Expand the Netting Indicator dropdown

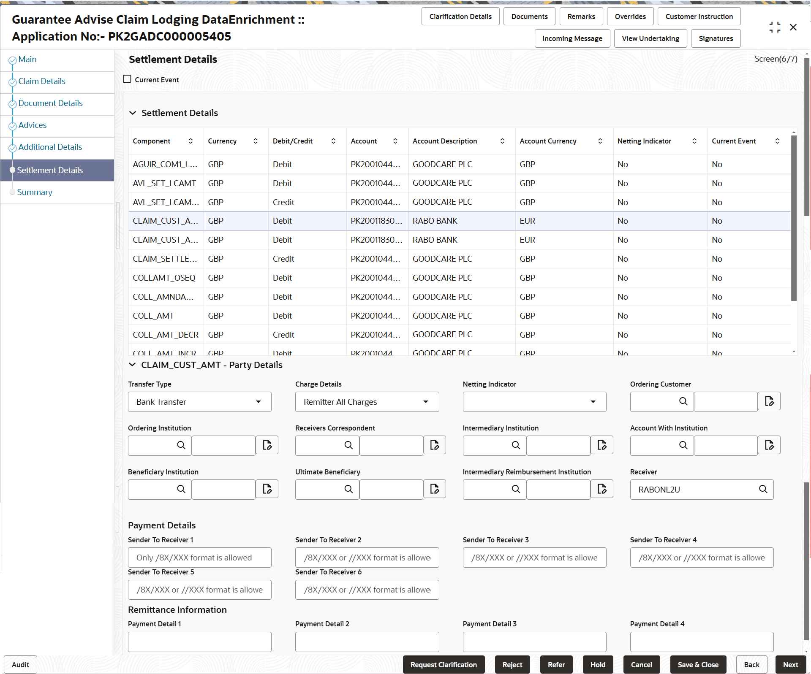534,402
